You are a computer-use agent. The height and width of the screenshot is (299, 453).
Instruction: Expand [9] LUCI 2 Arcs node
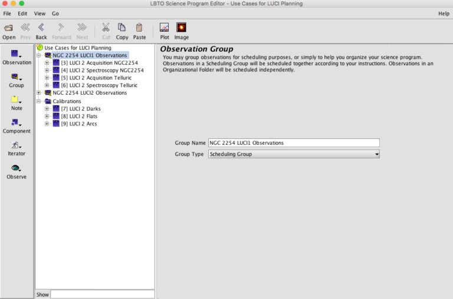47,124
